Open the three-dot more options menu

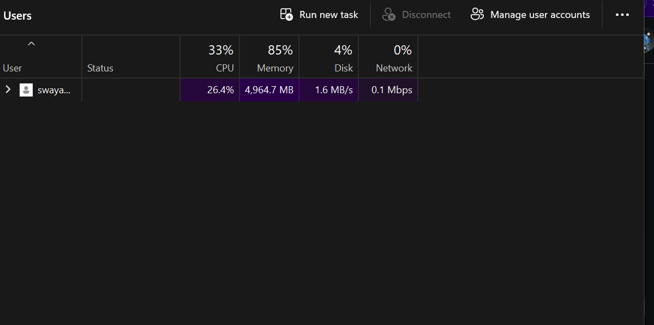point(622,15)
